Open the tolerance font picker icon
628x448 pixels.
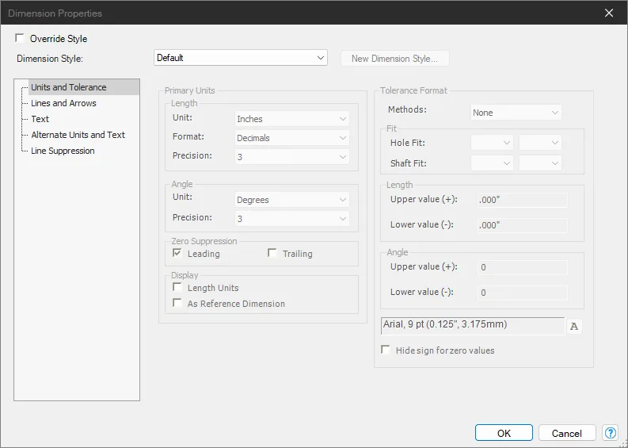pos(574,326)
